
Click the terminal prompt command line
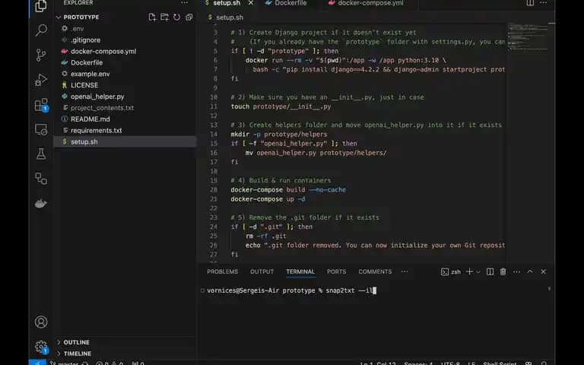(292, 290)
